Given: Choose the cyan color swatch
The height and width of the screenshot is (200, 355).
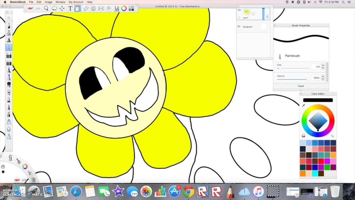Looking at the screenshot, I should 315,173.
